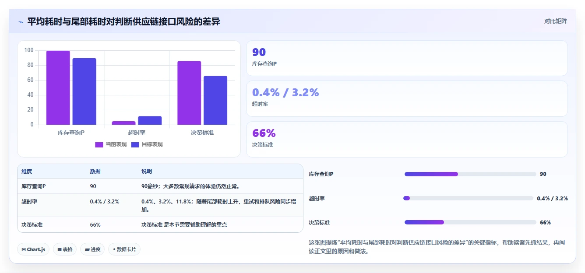Click the purple 超时率 current bar
This screenshot has width=585, height=273.
(x=123, y=123)
